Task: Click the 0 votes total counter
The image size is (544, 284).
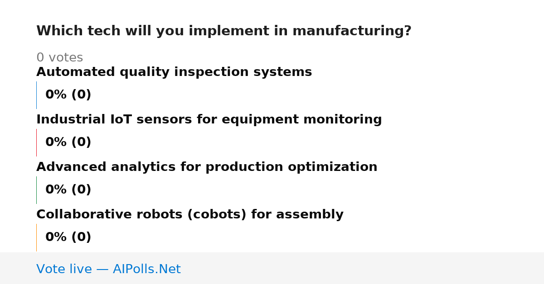Action: [x=59, y=58]
